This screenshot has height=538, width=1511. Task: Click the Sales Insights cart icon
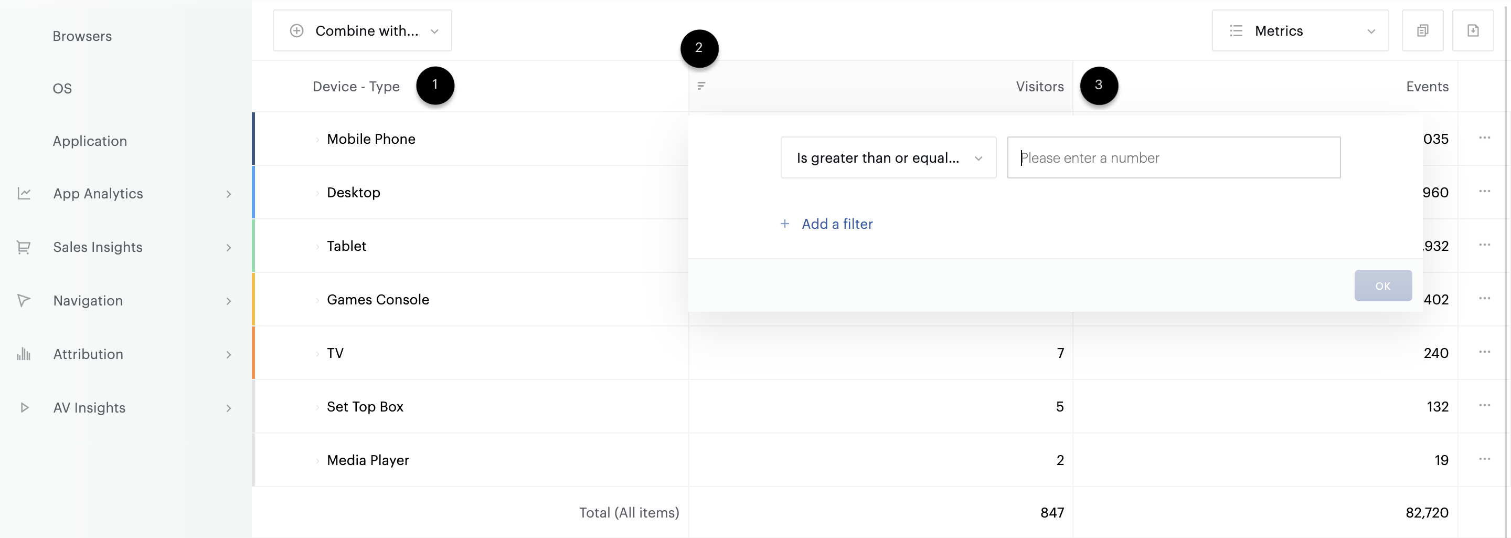click(24, 247)
